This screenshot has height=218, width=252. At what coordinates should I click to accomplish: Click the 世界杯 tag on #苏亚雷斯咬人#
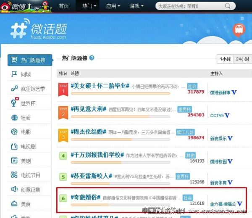(x=183, y=176)
